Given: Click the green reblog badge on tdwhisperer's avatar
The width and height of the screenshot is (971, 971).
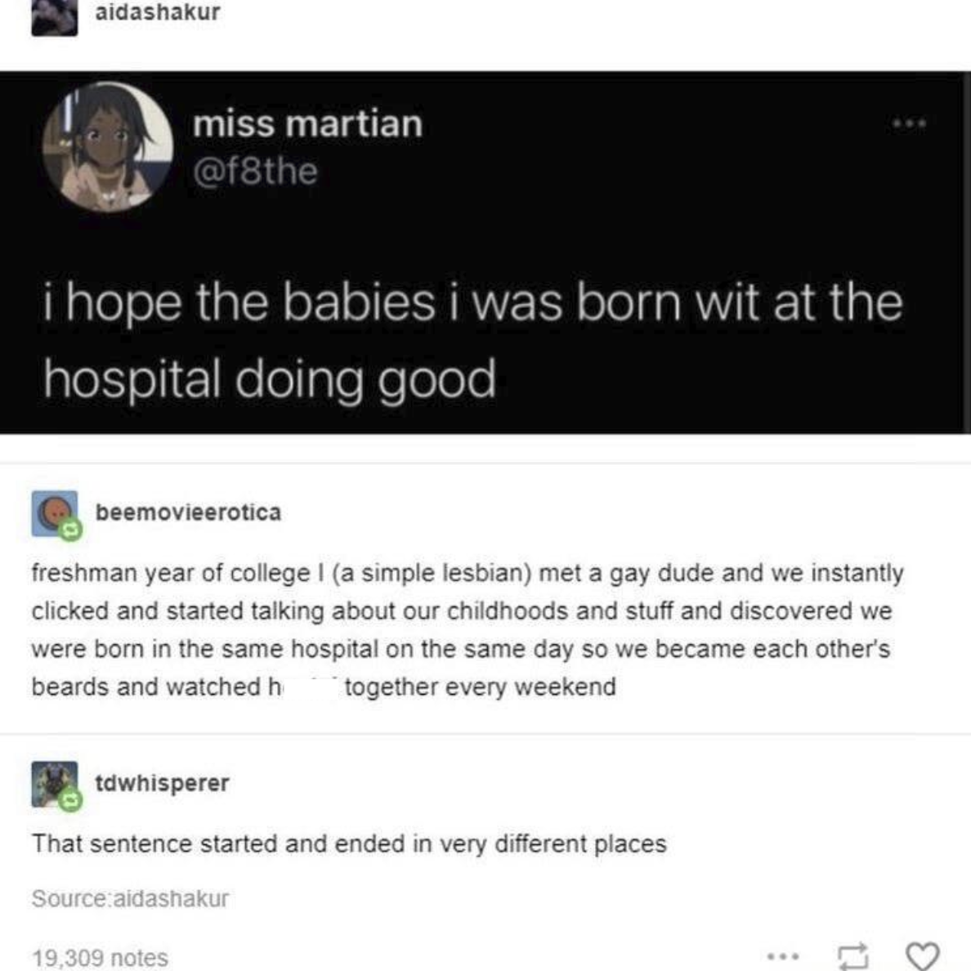Looking at the screenshot, I should tap(71, 801).
